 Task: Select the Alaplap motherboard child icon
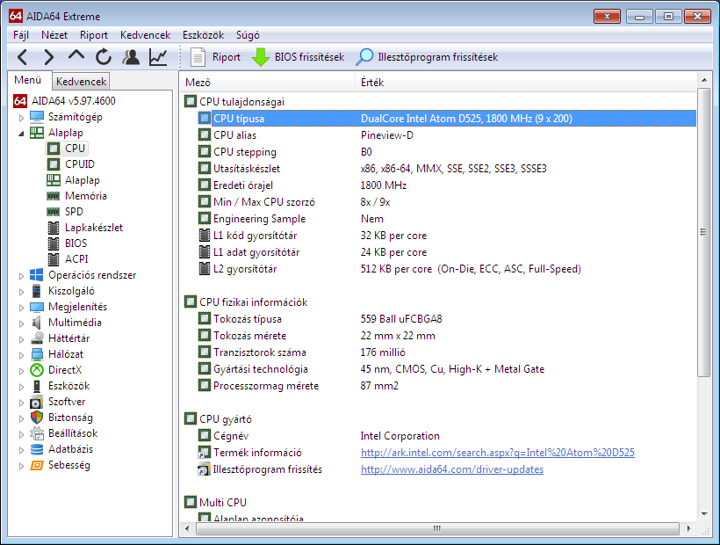coord(54,180)
